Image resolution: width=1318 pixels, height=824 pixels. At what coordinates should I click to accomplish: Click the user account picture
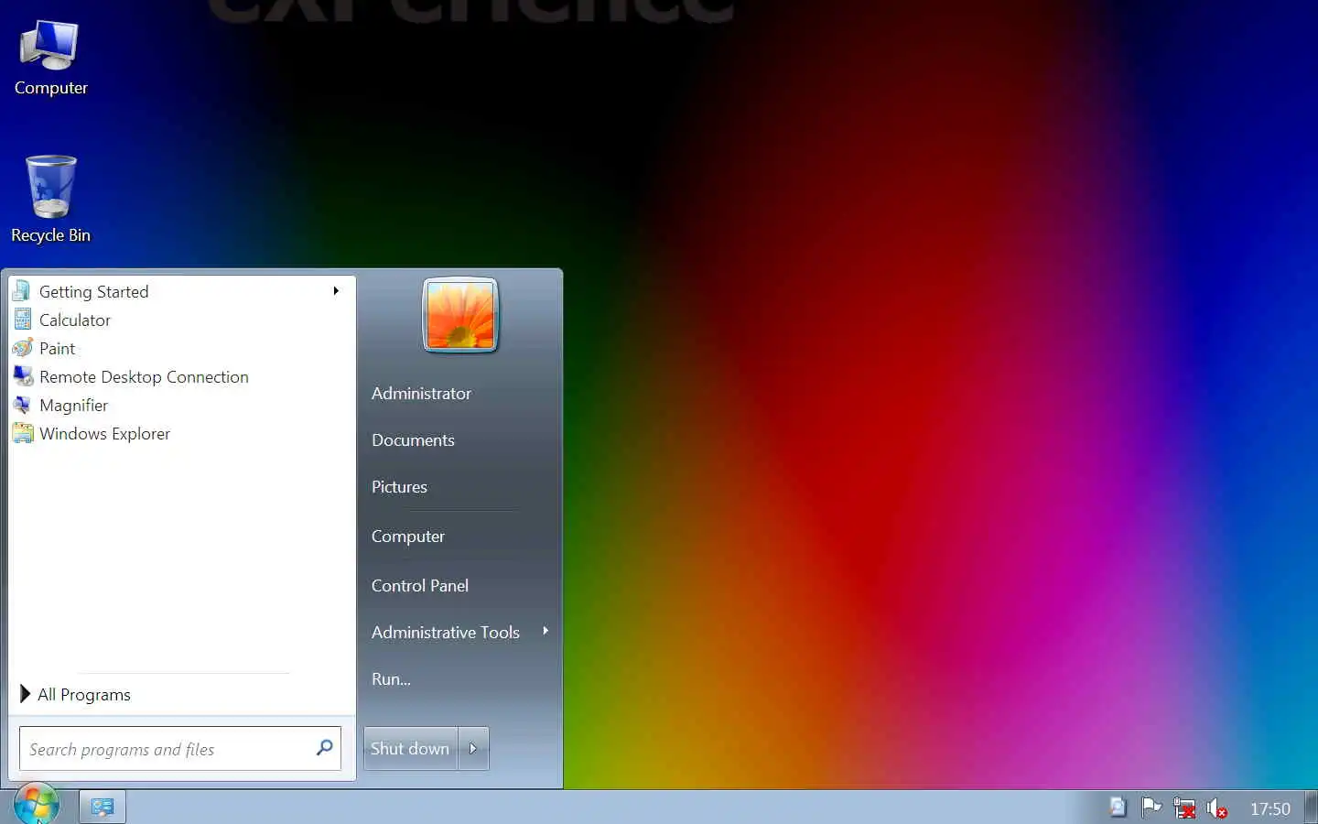coord(460,315)
